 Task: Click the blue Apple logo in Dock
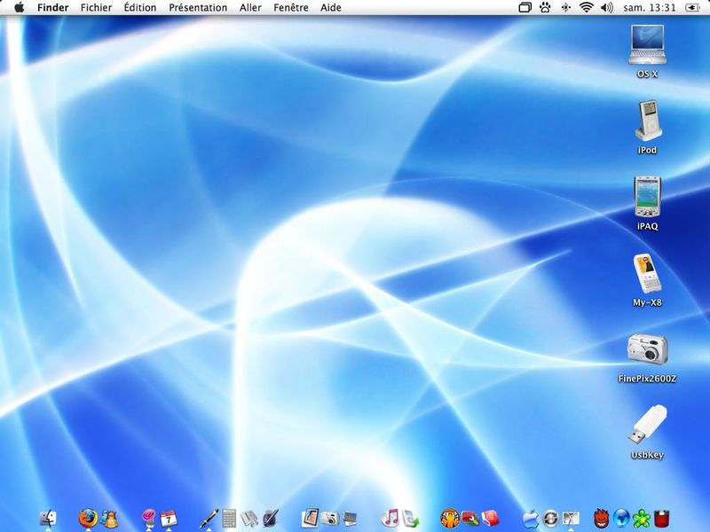pyautogui.click(x=530, y=519)
